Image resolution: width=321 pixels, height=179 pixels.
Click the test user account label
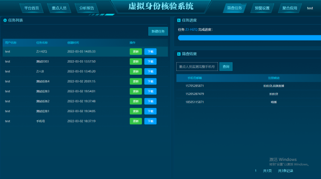pos(310,8)
